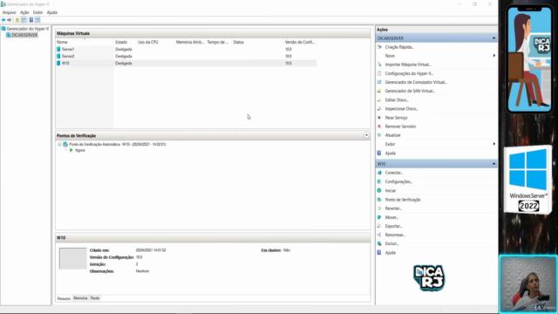558x314 pixels.
Task: Open Configurações for W10
Action: (398, 181)
